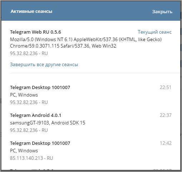Select Telegram Desktop 1001007 session at 22:51
182x172 pixels.
[x=40, y=87]
